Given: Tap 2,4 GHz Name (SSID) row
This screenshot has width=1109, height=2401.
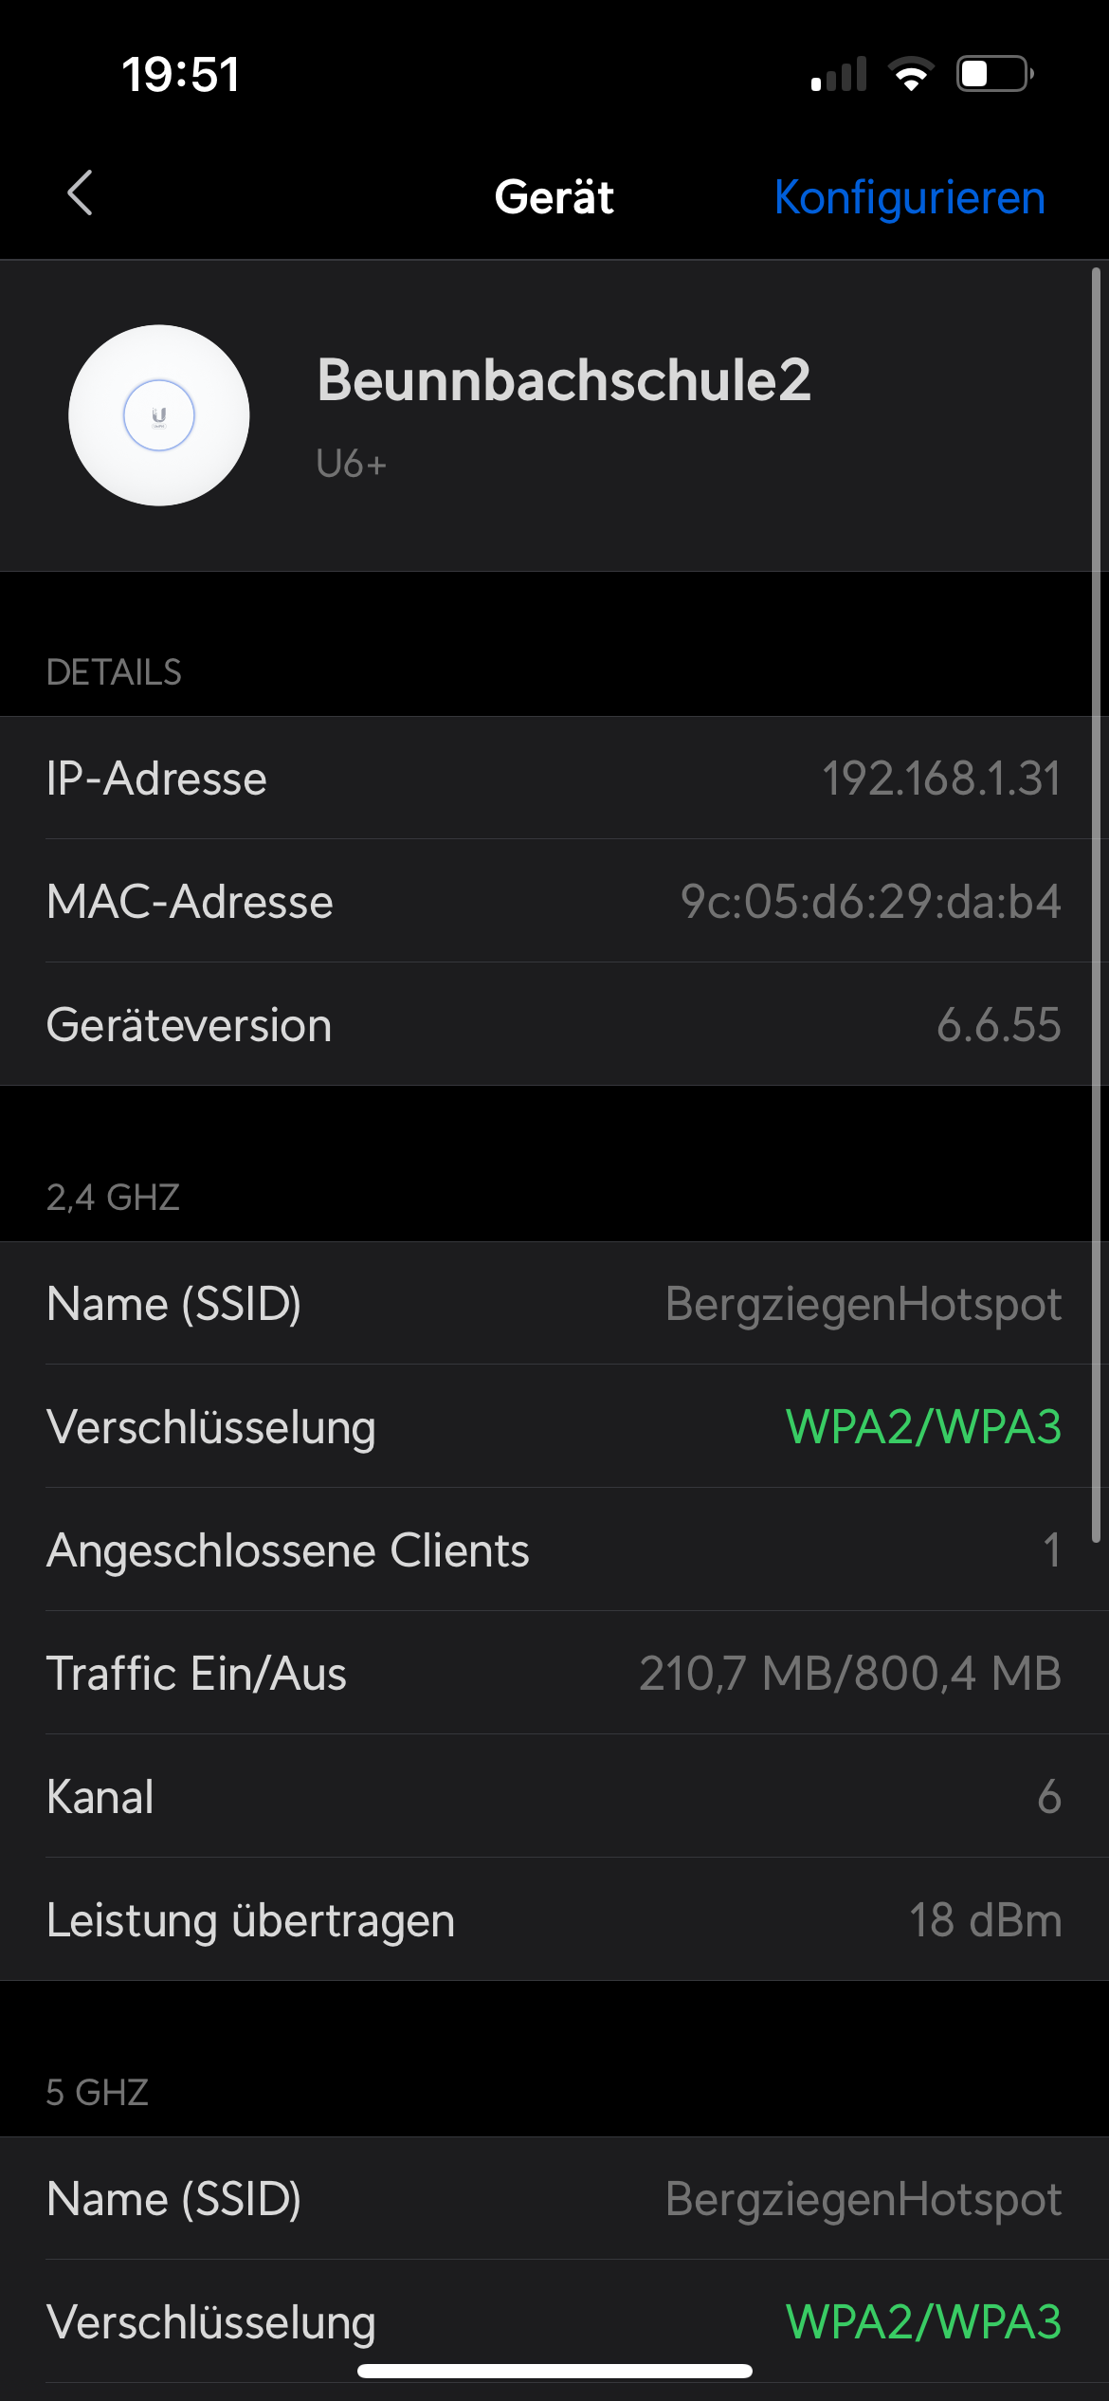Looking at the screenshot, I should pos(554,1304).
